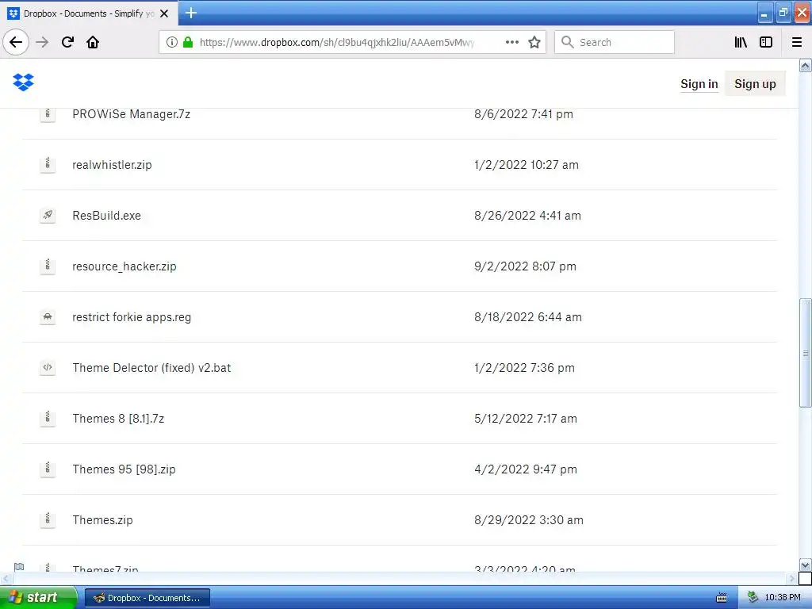Click the vertical scrollbar thumb

(x=806, y=353)
